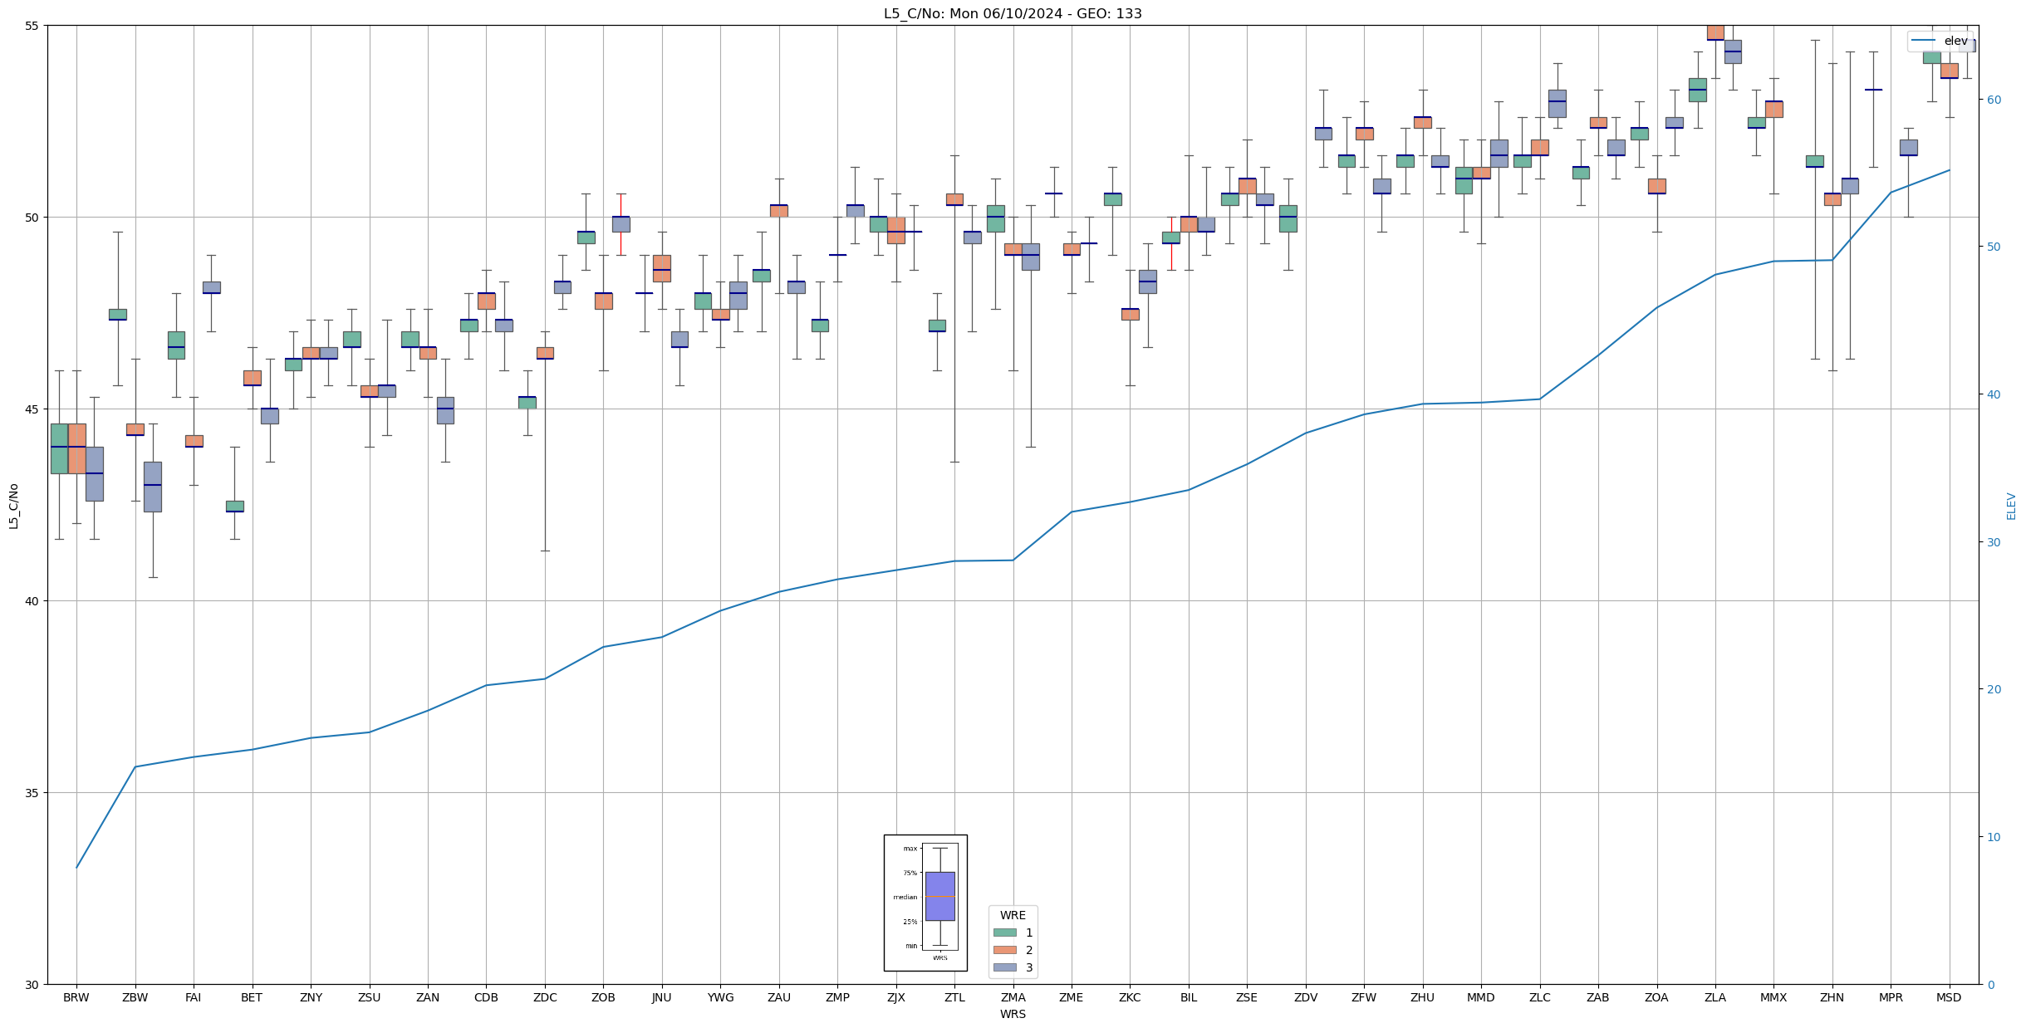Click the 'WRS' x-axis title
Screen dimensions: 2026x1028
point(1013,1014)
